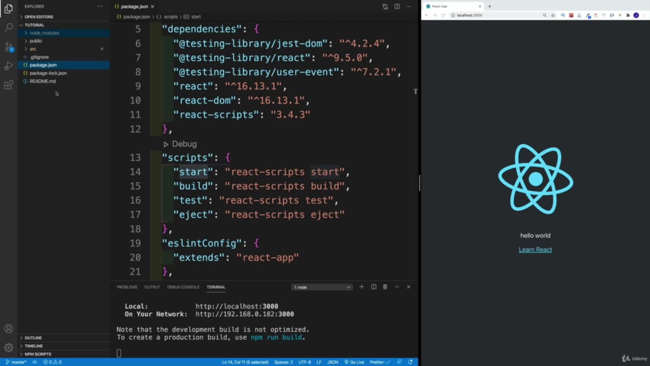The height and width of the screenshot is (366, 650).
Task: Kill terminal with trash icon
Action: tap(385, 287)
